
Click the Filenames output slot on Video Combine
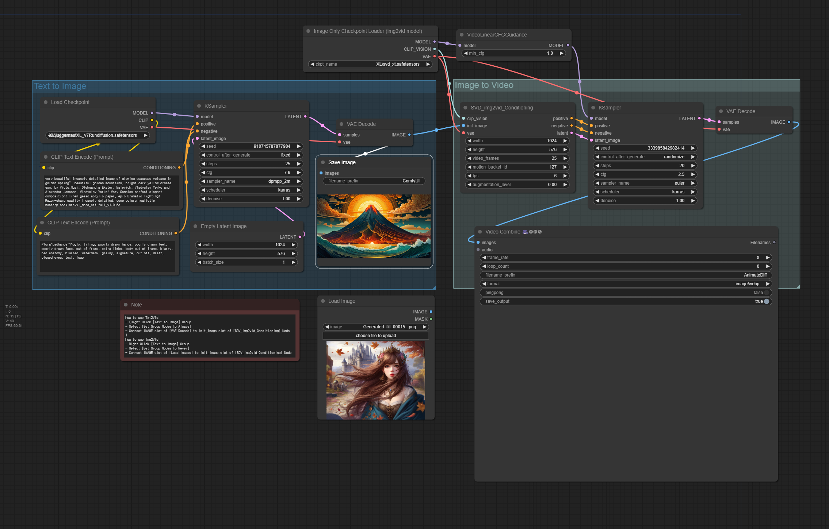774,242
